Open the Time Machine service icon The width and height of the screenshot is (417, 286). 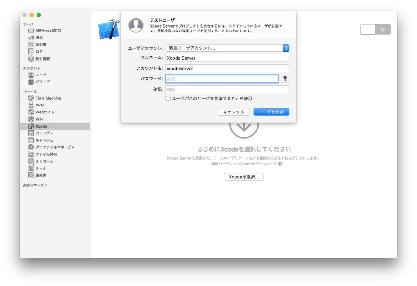coord(31,98)
